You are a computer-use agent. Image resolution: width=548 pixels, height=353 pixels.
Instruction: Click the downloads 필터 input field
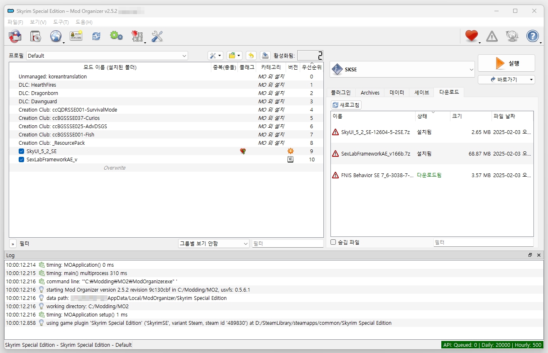[483, 242]
